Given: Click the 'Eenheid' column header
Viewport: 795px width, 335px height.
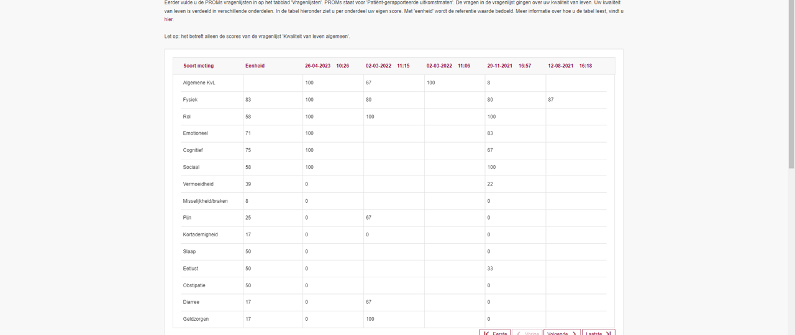Looking at the screenshot, I should [x=255, y=66].
